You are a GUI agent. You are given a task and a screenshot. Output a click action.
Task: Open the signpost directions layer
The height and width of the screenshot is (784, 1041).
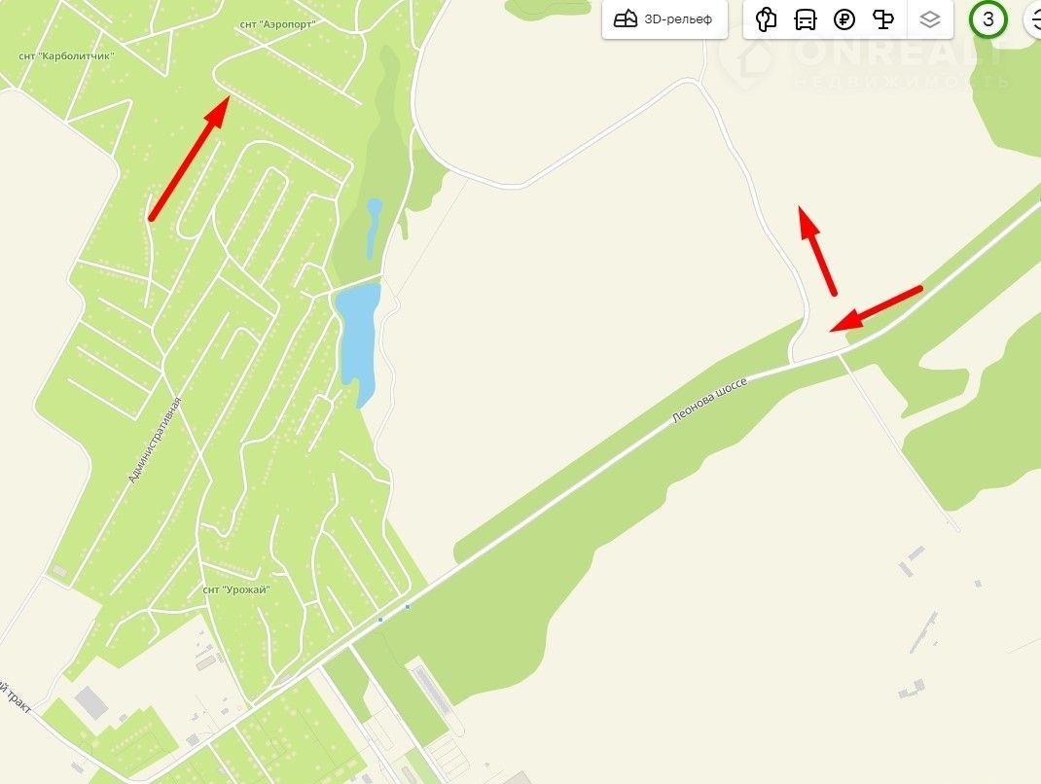click(883, 19)
